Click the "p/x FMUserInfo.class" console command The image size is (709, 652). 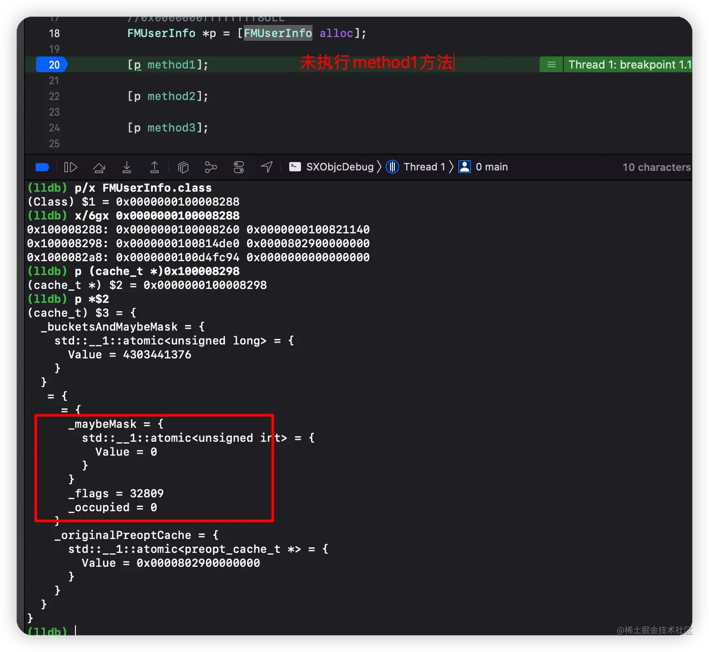tap(143, 188)
